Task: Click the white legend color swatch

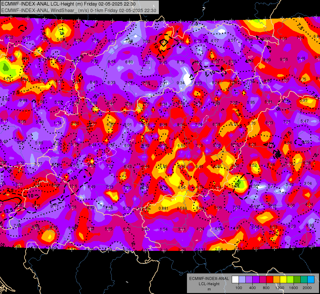Action: pos(235,280)
